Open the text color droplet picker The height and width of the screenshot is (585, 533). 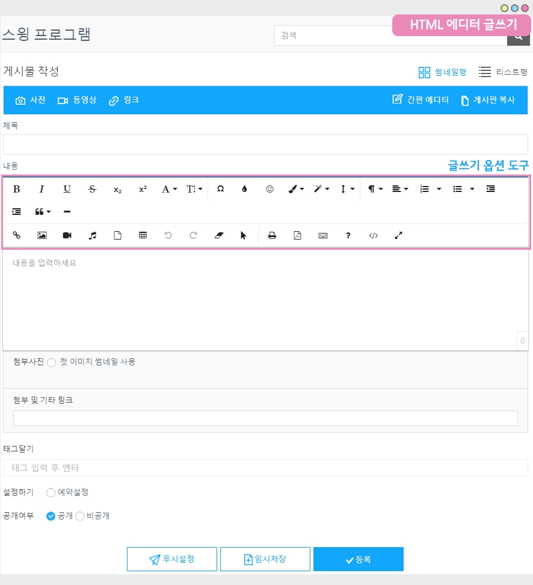click(244, 189)
